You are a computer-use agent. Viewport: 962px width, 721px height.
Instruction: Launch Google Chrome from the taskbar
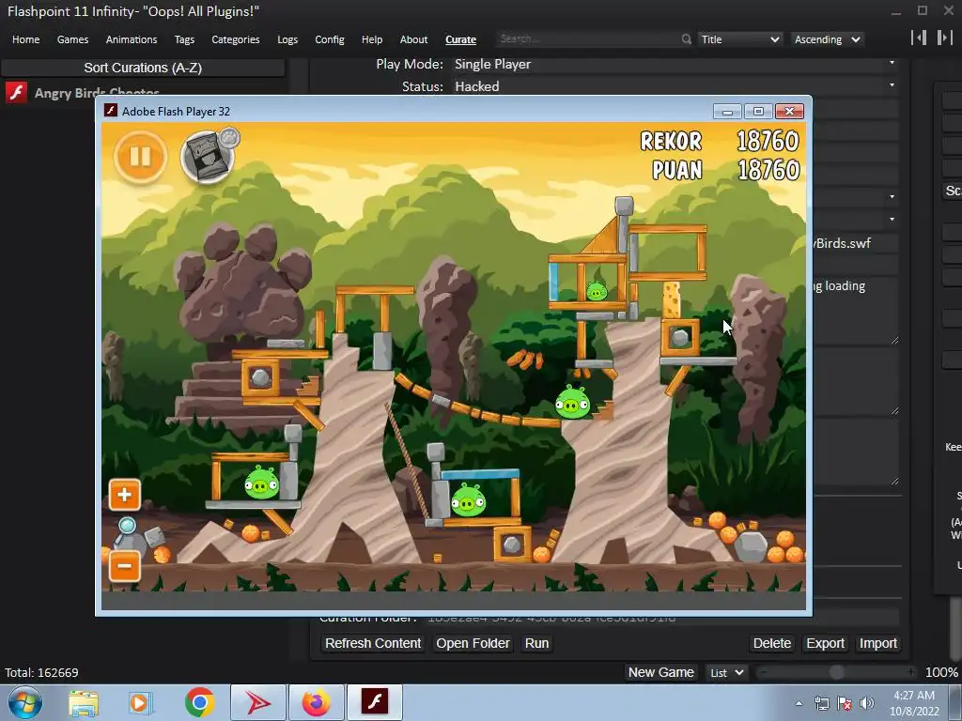(x=199, y=702)
